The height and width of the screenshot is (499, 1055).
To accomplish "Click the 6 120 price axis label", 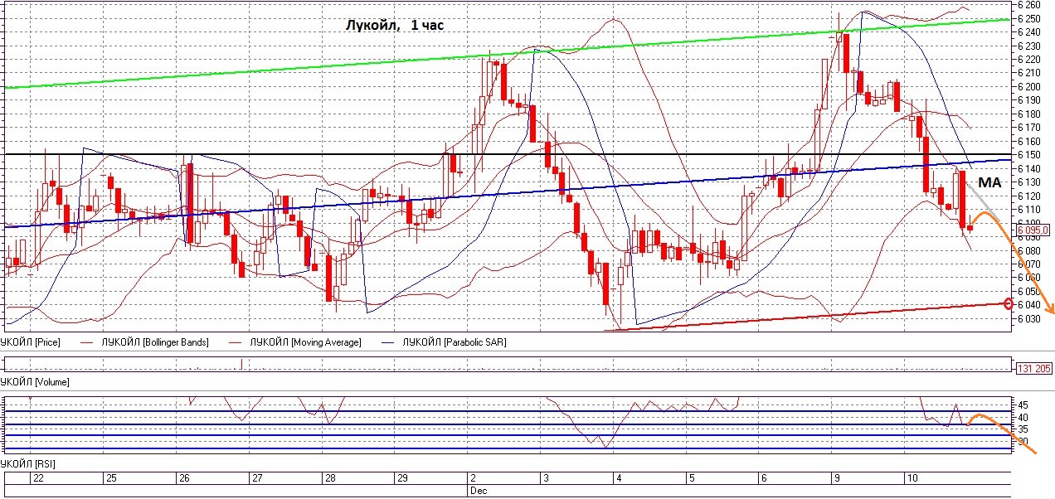I will [1029, 196].
